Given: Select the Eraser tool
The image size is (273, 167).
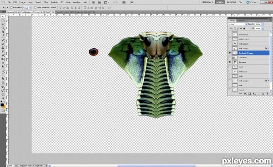Looking at the screenshot, I should [x=3, y=56].
